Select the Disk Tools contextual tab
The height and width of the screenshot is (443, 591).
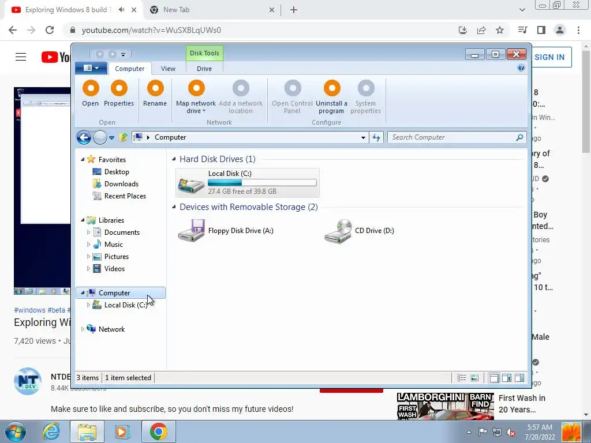point(204,53)
